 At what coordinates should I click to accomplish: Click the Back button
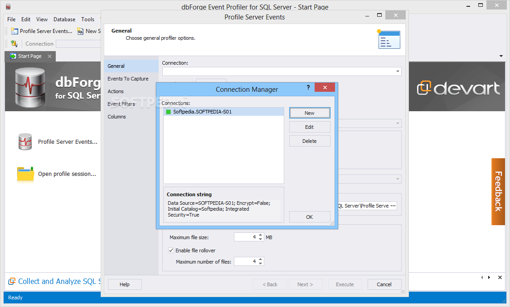coord(270,284)
